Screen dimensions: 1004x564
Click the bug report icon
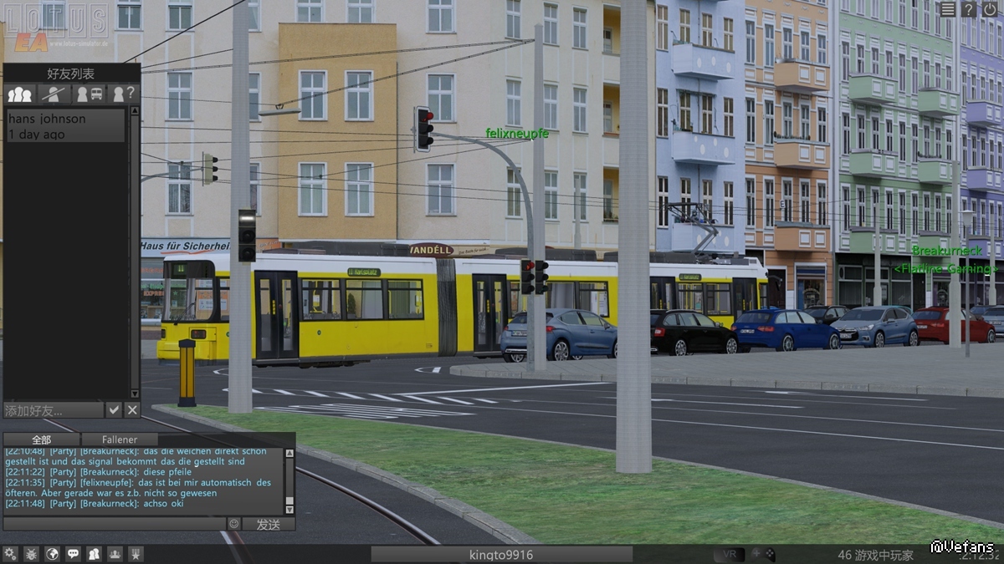coord(32,554)
